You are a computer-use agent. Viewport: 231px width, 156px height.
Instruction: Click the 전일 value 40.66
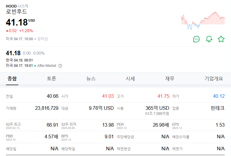coord(53,96)
